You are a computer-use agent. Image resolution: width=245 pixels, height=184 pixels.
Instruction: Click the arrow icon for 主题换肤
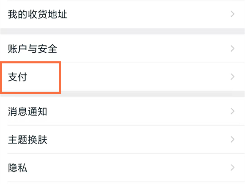(x=233, y=139)
